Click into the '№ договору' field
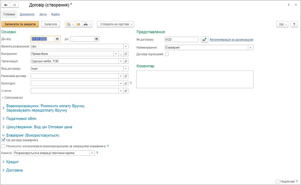Screen dimensions: 301x185 tap(182, 39)
